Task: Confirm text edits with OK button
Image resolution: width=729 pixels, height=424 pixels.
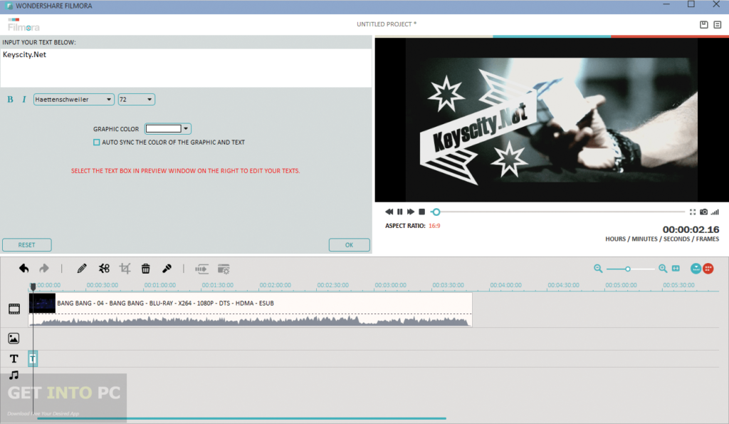Action: (x=349, y=245)
